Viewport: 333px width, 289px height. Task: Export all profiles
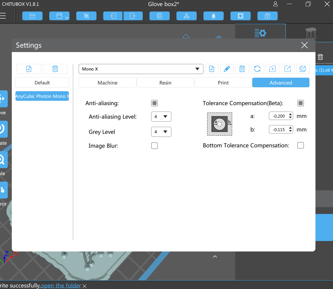click(303, 69)
